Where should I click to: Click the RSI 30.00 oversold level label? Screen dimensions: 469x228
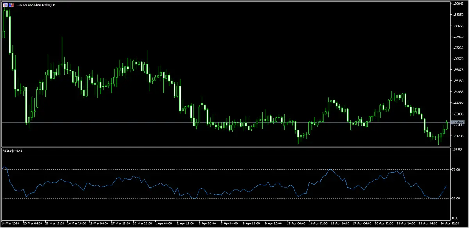(x=456, y=198)
